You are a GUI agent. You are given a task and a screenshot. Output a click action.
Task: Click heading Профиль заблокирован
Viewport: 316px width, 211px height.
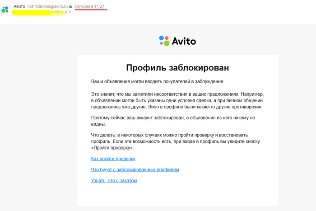177,68
